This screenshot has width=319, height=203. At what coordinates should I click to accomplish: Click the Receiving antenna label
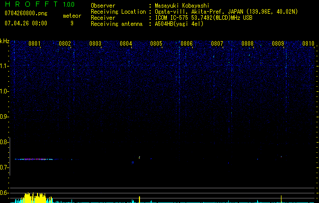point(117,24)
